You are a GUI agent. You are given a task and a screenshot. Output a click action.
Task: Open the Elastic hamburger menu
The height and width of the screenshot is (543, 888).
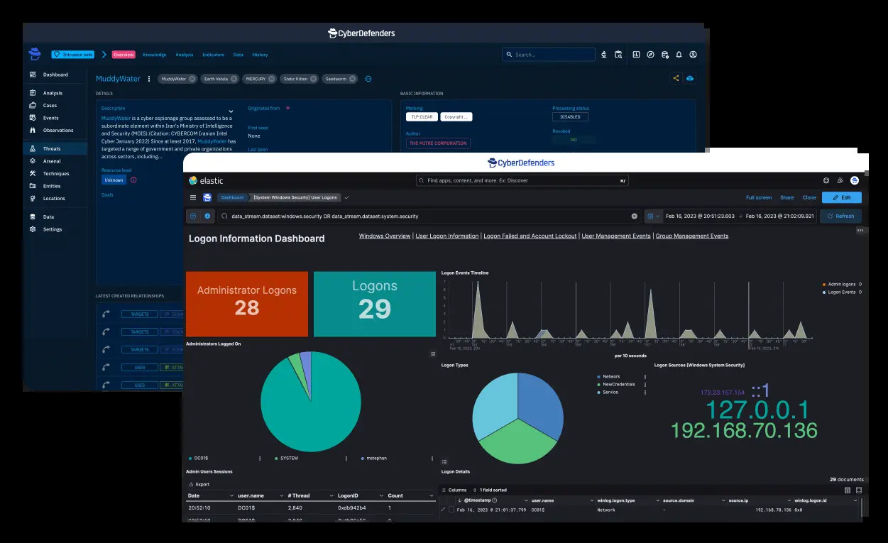(193, 197)
